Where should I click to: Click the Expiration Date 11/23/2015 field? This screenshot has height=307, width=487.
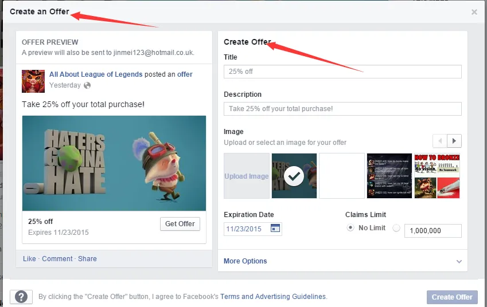253,229
